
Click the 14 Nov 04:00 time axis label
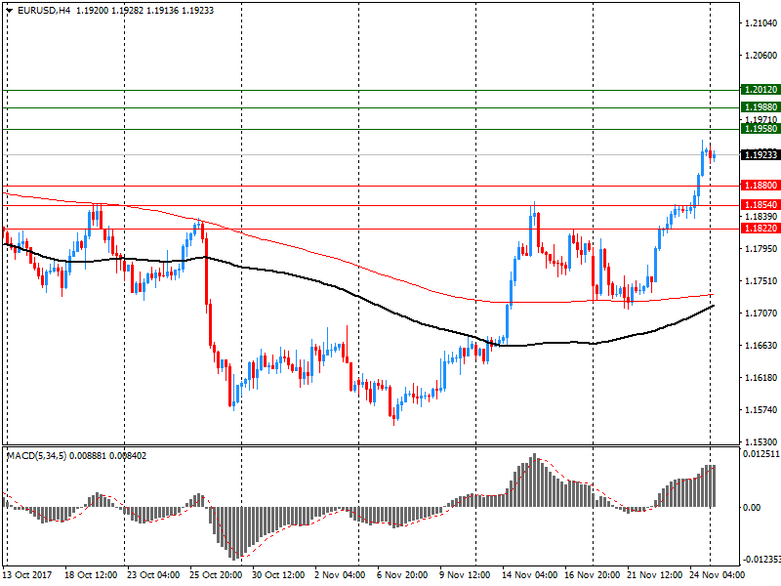click(x=529, y=575)
